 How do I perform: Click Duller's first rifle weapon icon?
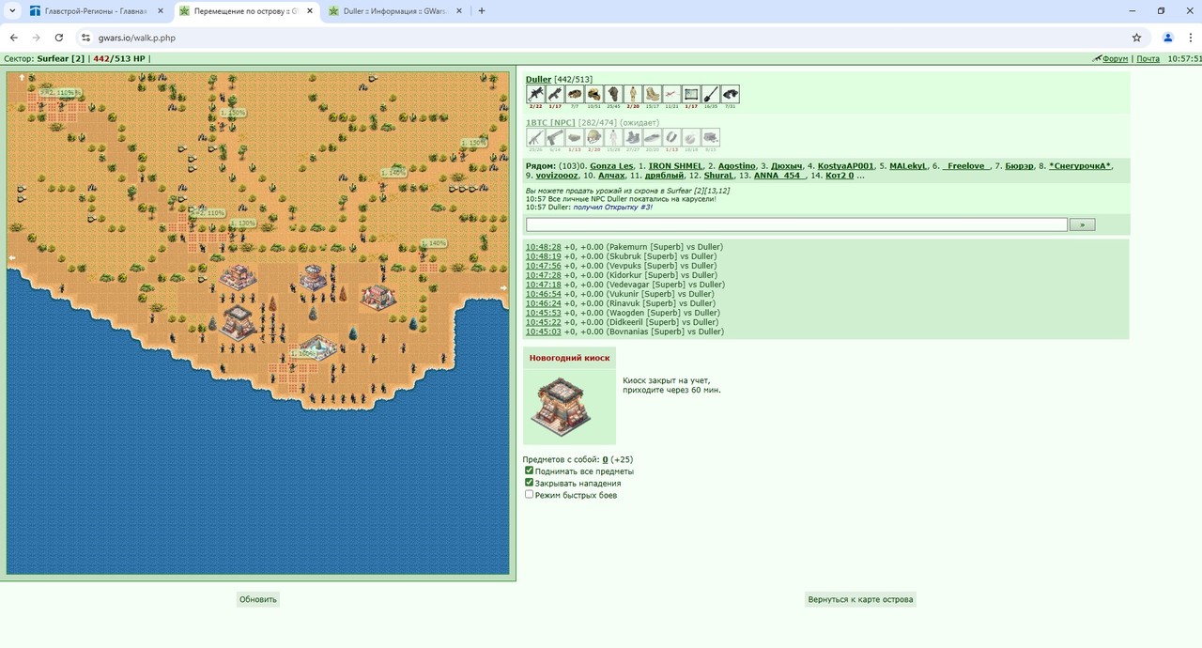point(535,94)
